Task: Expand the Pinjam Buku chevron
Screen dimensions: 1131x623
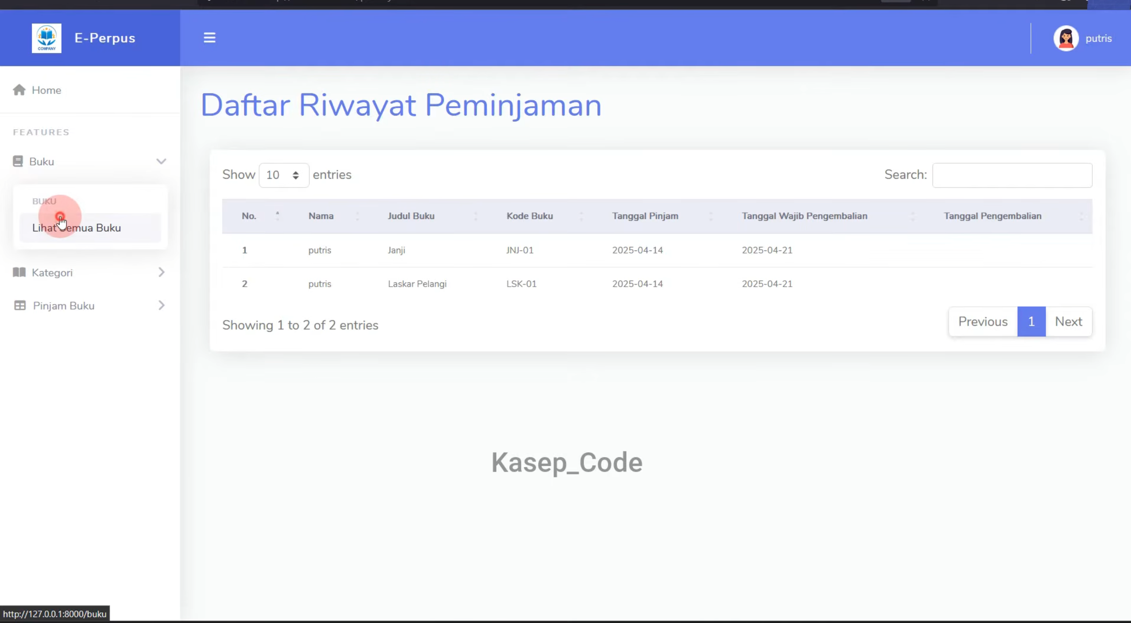Action: click(x=161, y=305)
